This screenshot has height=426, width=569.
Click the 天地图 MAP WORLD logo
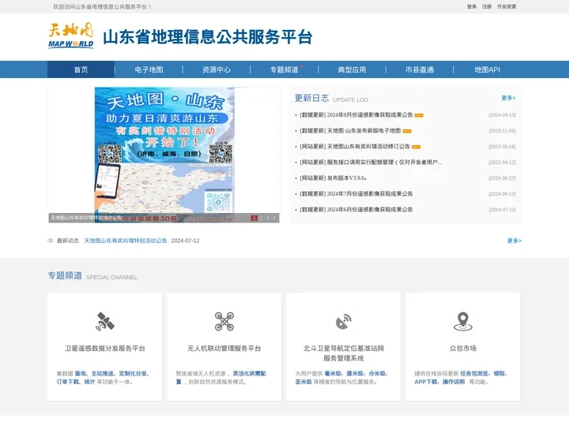coord(71,35)
